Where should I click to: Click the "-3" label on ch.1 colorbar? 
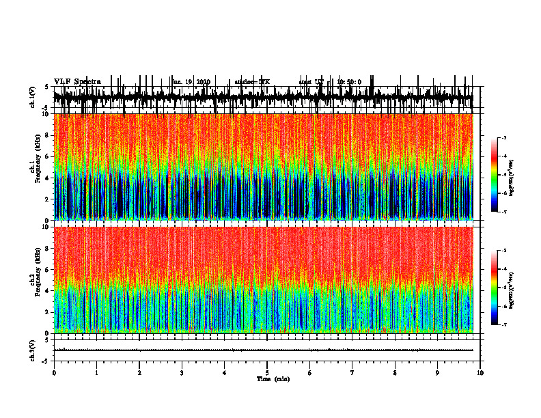point(504,137)
